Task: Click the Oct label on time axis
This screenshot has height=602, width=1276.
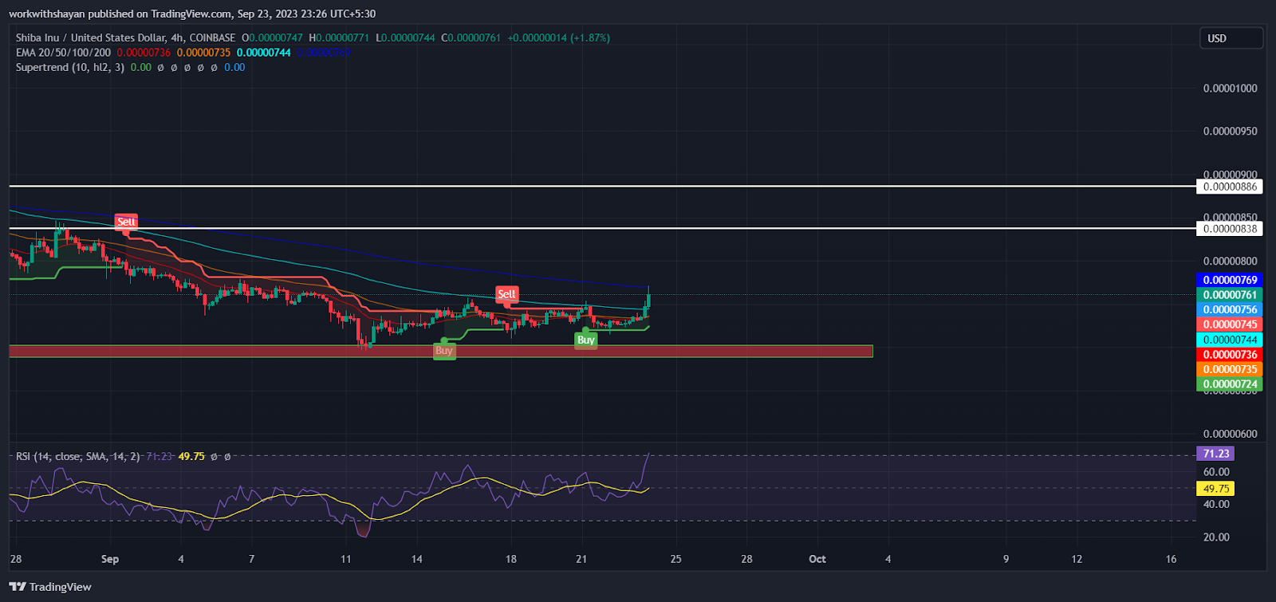Action: [817, 559]
